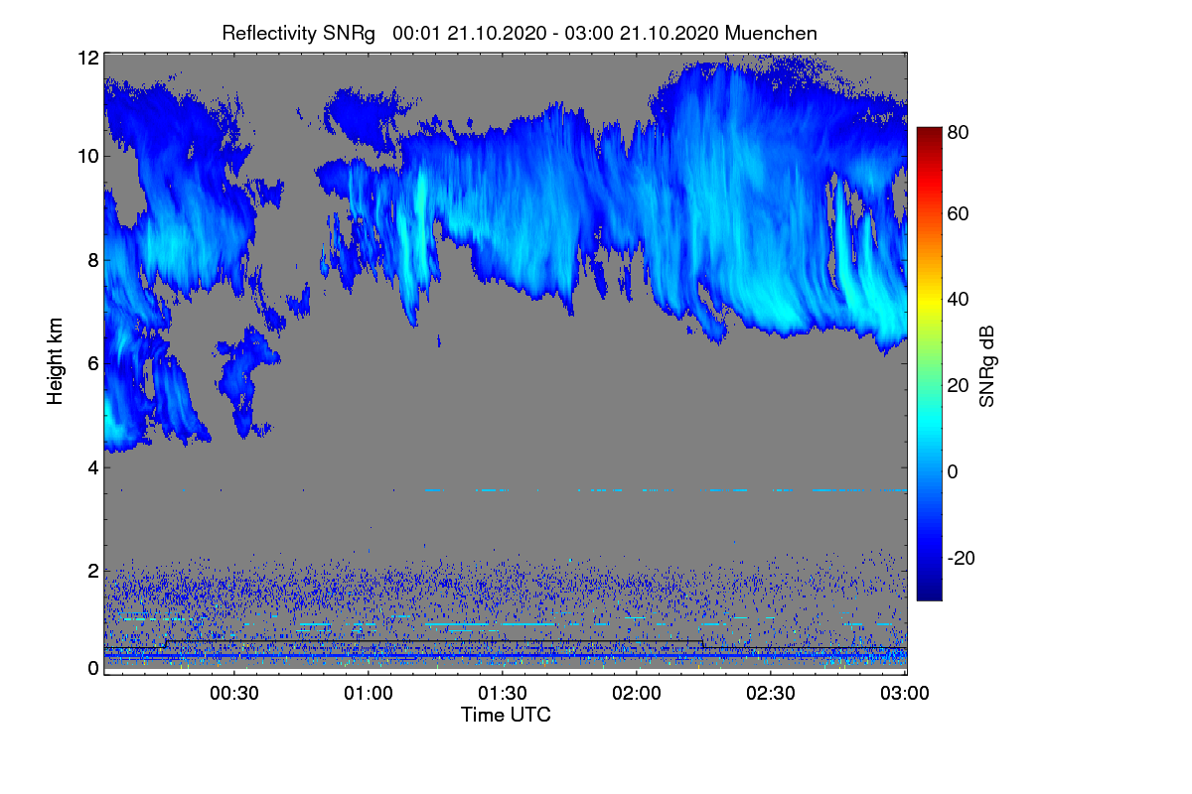The width and height of the screenshot is (1192, 794).
Task: Click the height tick label 10
Action: pos(87,156)
